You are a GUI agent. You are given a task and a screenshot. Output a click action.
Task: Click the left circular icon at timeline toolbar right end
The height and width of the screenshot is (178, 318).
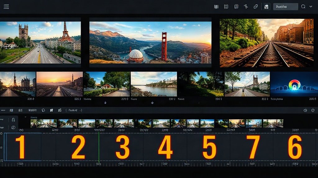coord(305,110)
